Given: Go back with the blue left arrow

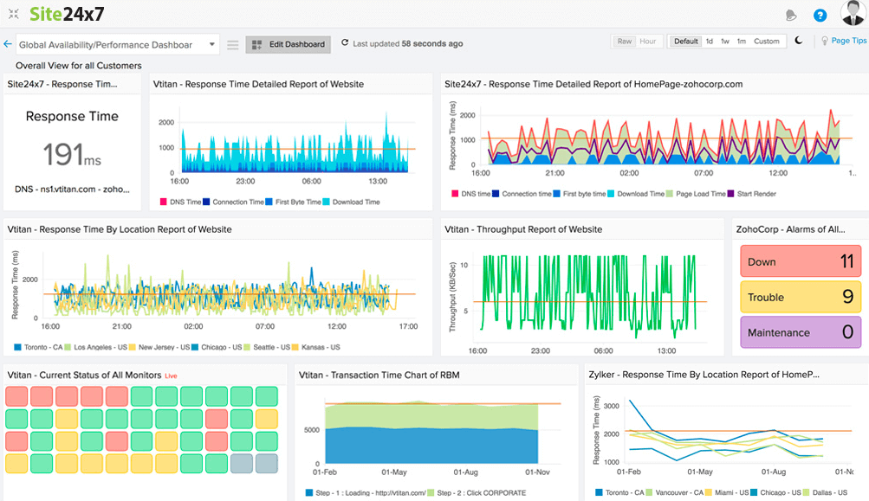Looking at the screenshot, I should [7, 44].
